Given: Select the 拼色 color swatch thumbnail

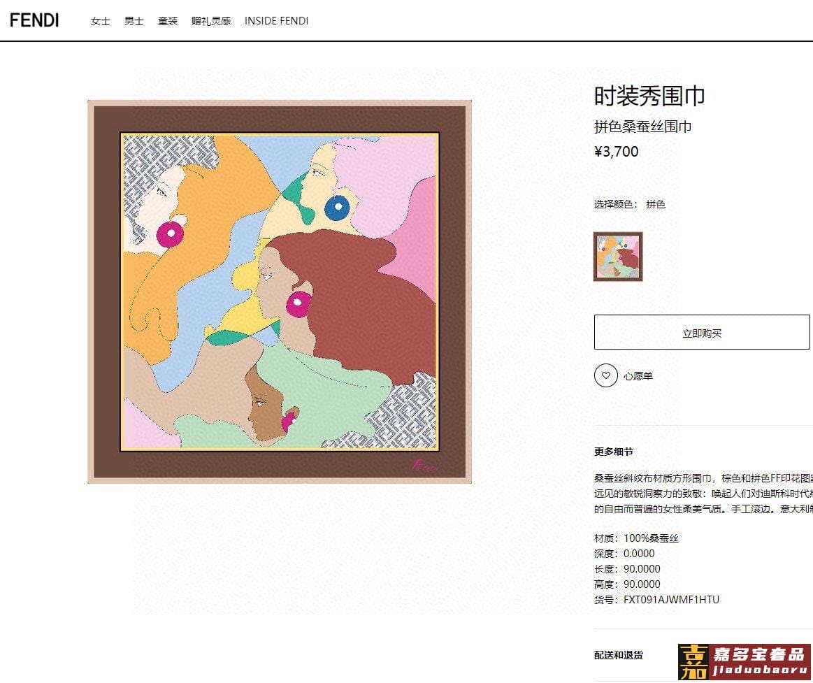Looking at the screenshot, I should click(617, 256).
